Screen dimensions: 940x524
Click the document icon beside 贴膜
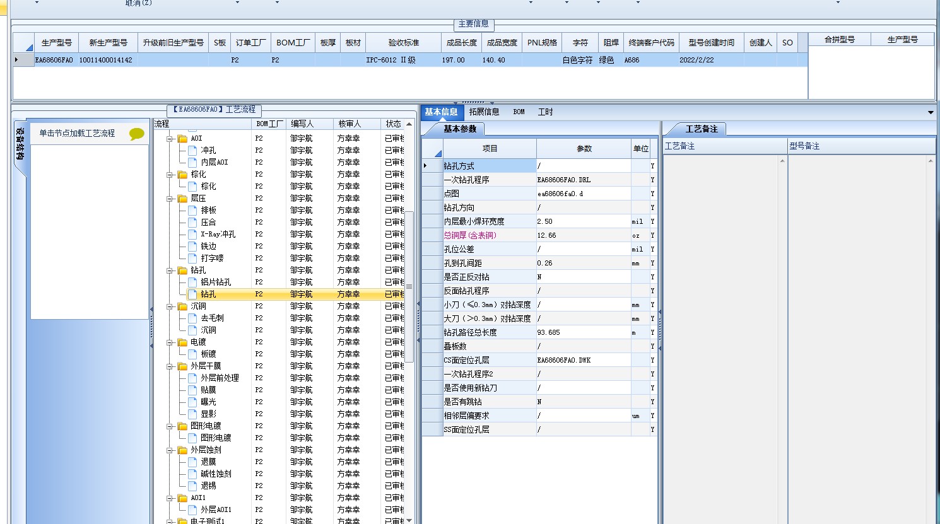coord(192,390)
